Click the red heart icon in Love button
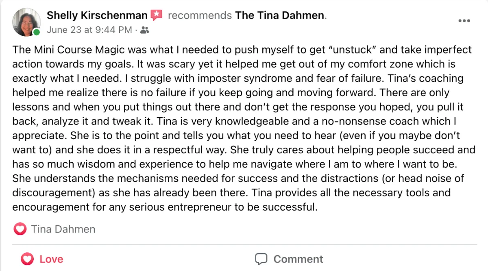488x271 pixels. tap(27, 259)
